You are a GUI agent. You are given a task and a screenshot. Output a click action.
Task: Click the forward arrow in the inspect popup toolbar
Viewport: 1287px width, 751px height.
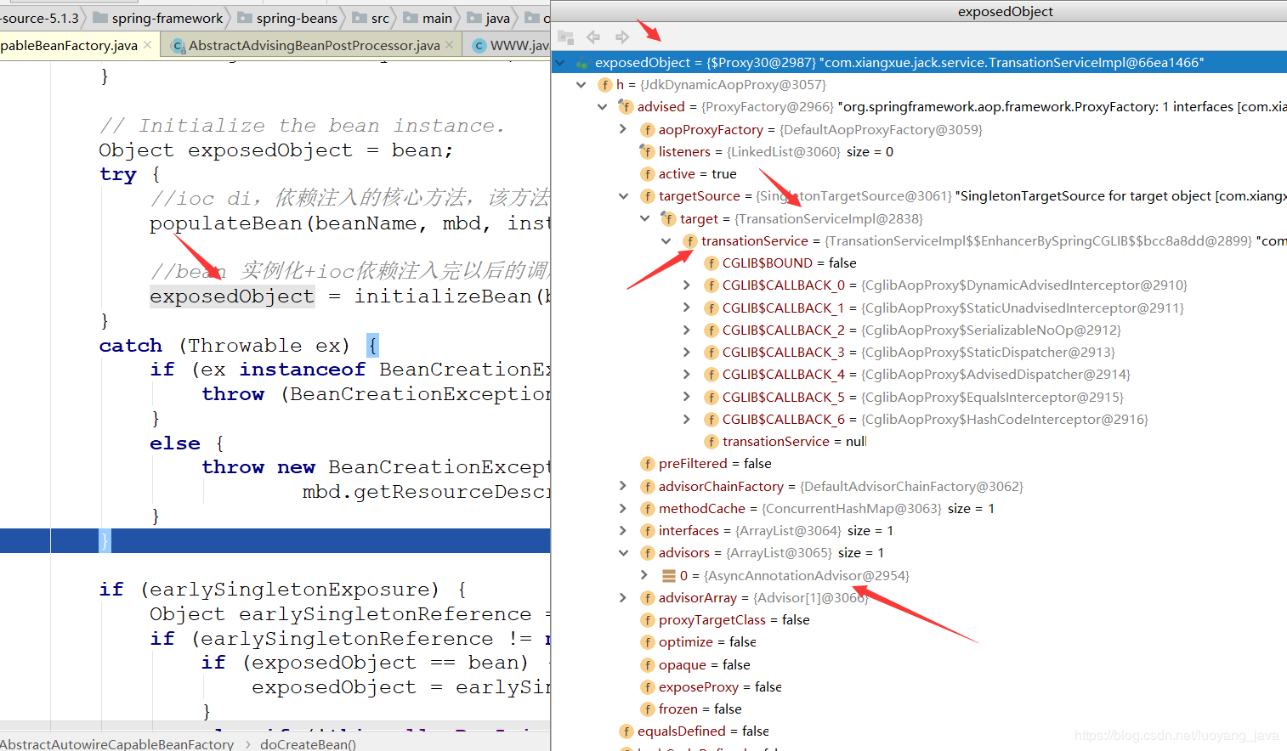(622, 37)
